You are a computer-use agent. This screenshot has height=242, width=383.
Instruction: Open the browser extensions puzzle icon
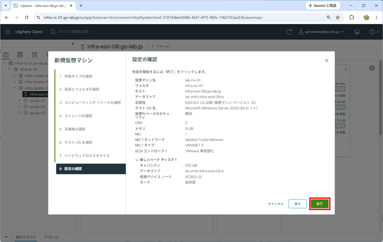click(352, 18)
